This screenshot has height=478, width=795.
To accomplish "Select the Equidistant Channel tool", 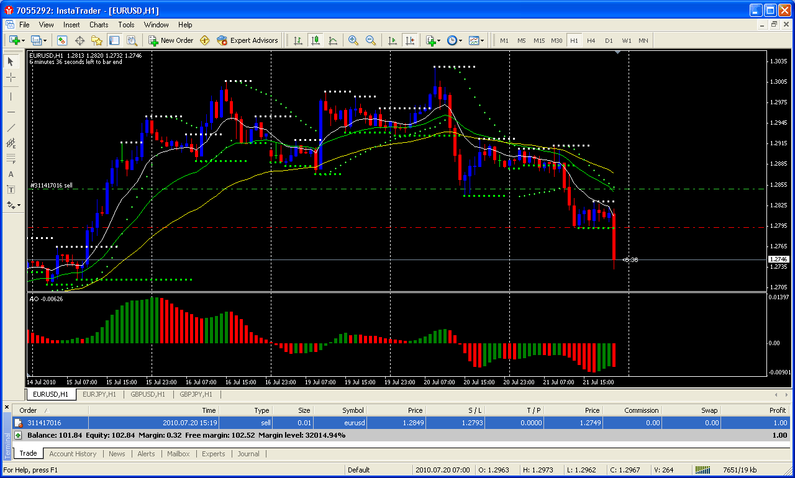I will [11, 143].
